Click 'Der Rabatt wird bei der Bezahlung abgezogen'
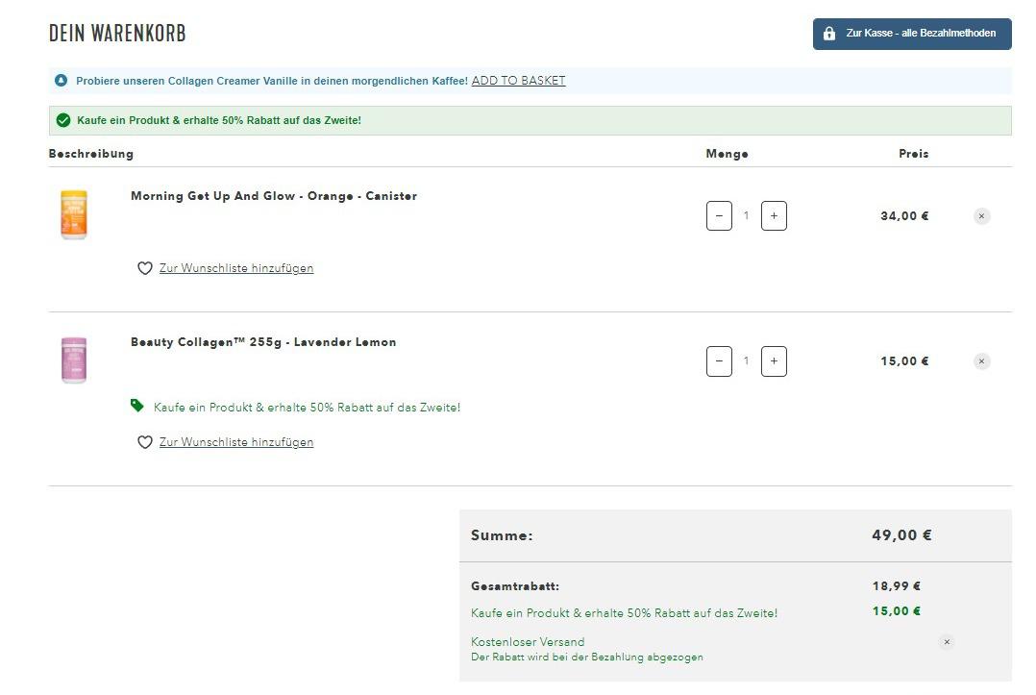This screenshot has height=695, width=1036. [586, 658]
